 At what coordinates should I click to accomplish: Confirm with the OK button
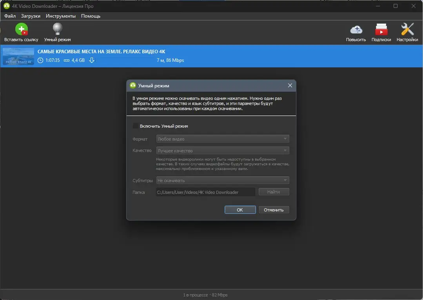point(240,210)
